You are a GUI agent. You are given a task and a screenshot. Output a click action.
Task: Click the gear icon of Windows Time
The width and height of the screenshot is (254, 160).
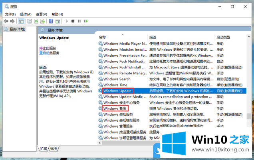pos(101,85)
